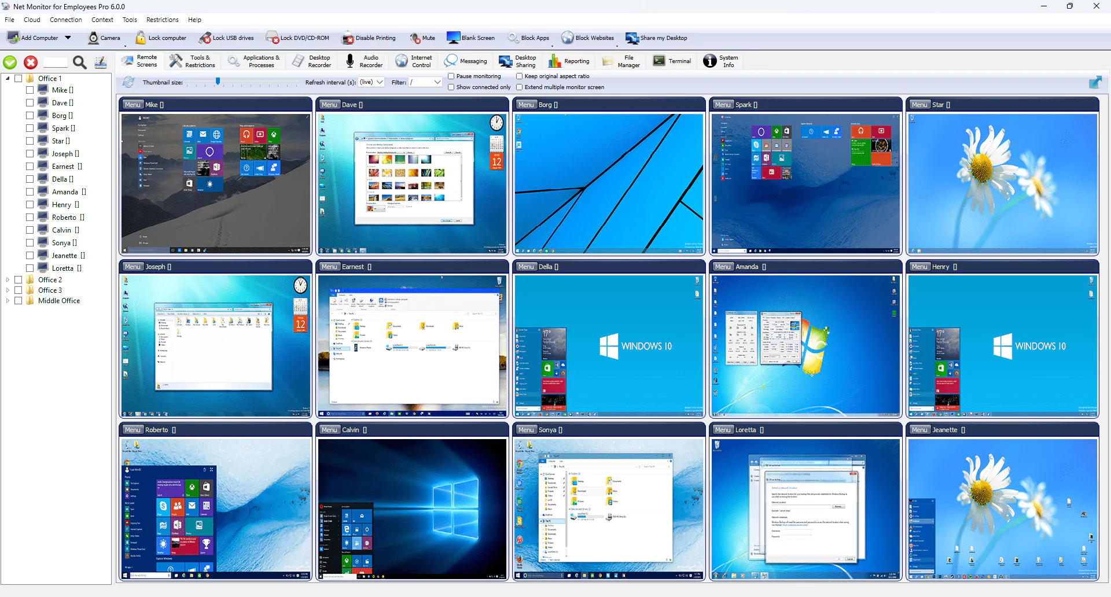
Task: Enable Keep original aspect ratio
Action: coord(520,76)
